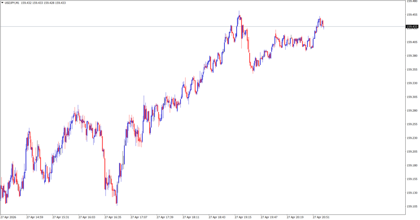The width and height of the screenshot is (420, 220).
Task: Click the 159.380 level on price axis
Action: 411,56
